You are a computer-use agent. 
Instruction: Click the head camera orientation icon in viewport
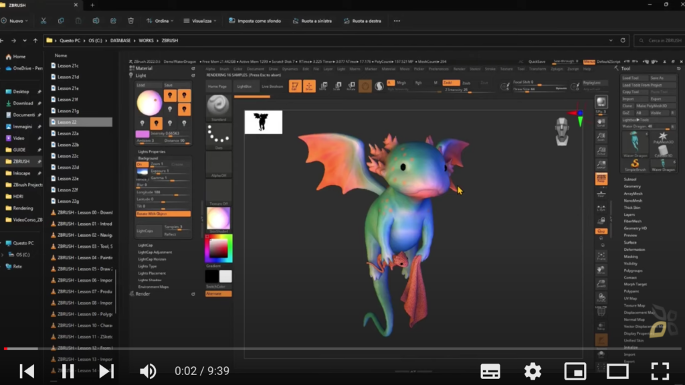562,131
